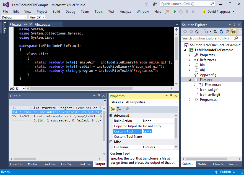Click the green Start debugging play icon
This screenshot has width=244, height=175.
coord(175,12)
